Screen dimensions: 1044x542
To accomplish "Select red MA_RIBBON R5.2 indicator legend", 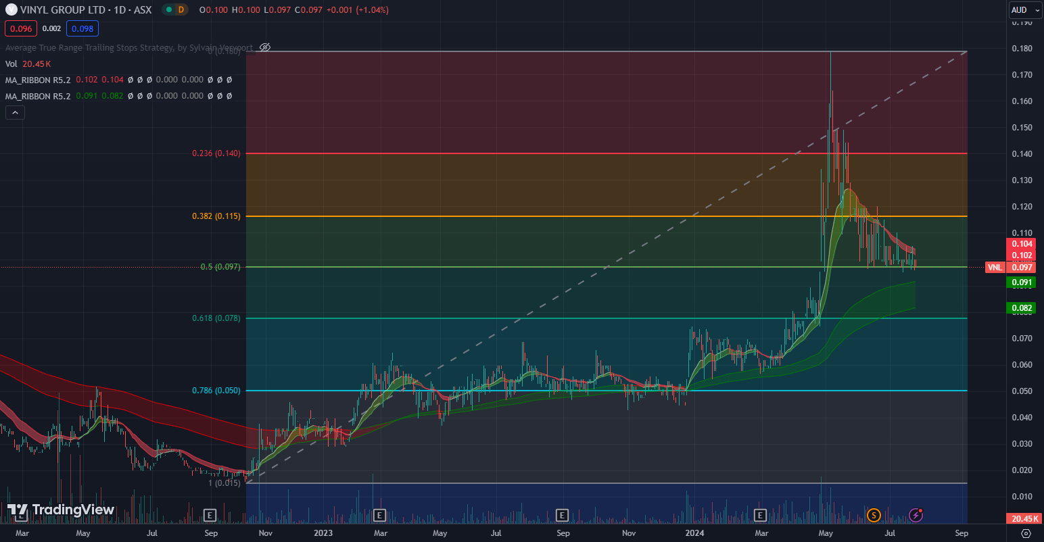I will pyautogui.click(x=38, y=80).
